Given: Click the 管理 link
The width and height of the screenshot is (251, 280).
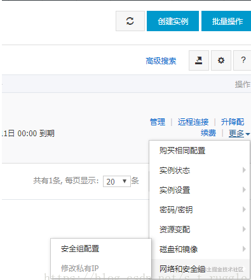Looking at the screenshot, I should tap(158, 122).
